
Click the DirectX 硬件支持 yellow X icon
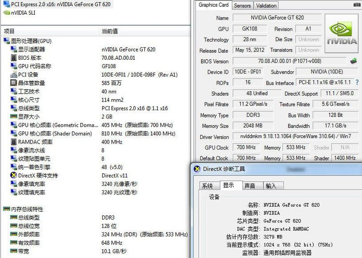point(13,176)
